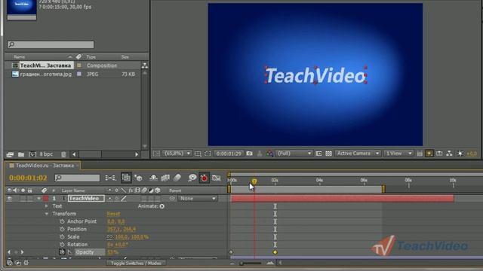Click the timeline layer search field

[x=77, y=178]
